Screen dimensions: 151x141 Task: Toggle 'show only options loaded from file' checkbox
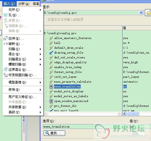click(x=45, y=20)
